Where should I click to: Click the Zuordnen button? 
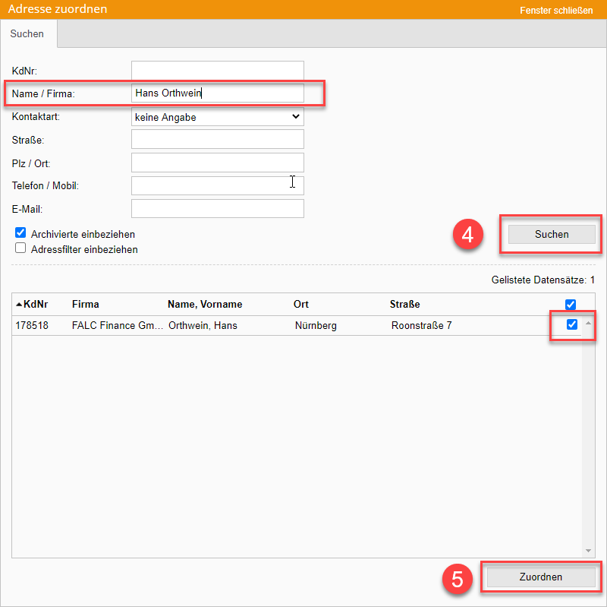click(x=540, y=577)
